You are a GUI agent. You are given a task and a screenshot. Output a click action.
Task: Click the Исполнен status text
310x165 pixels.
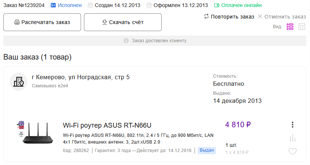coord(70,5)
